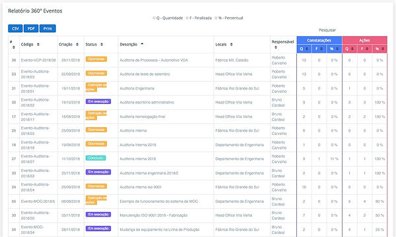The image size is (396, 237).
Task: Sort by the # column arrows
Action: pos(14,47)
